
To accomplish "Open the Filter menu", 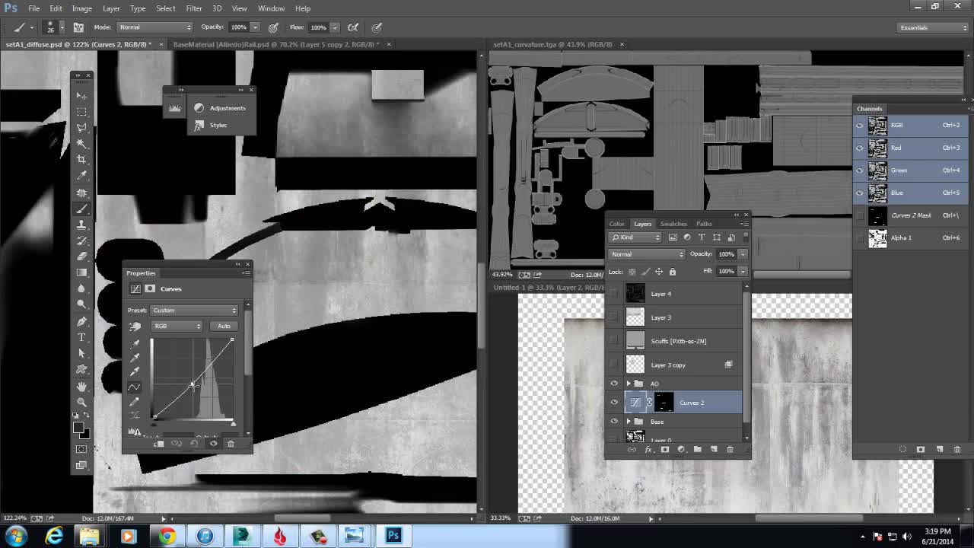I will [194, 8].
